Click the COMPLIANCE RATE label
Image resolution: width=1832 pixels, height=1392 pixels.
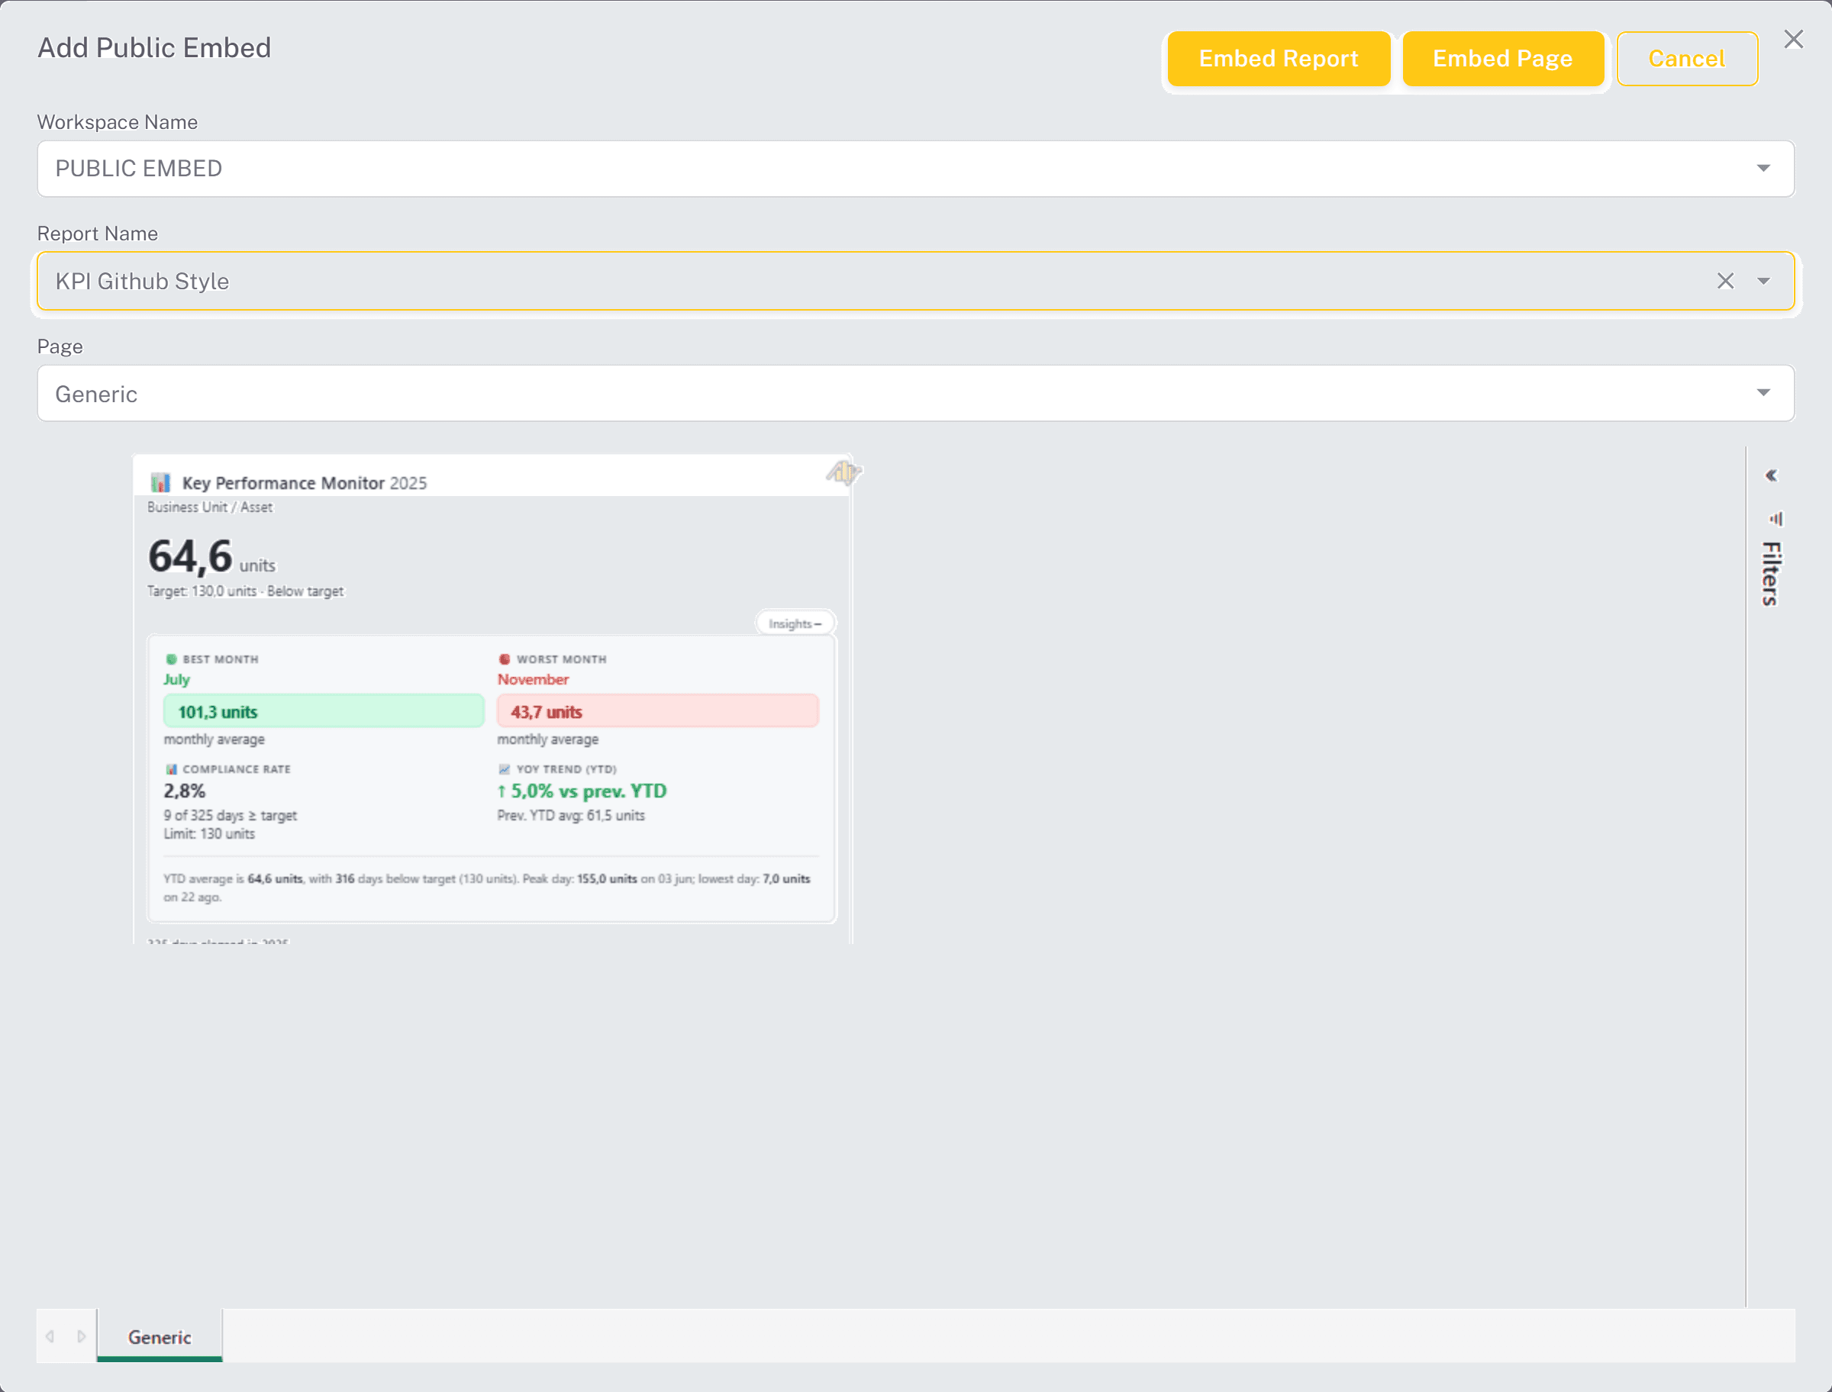click(x=236, y=770)
